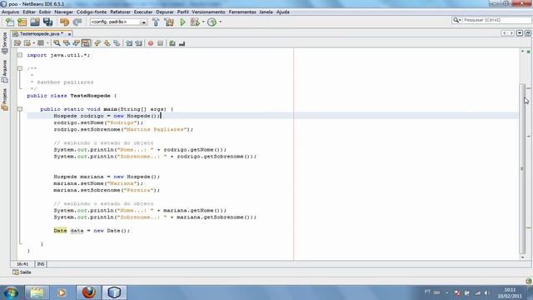The image size is (533, 300).
Task: Expand the Profile Main Project dropdown arrow
Action: (220, 22)
